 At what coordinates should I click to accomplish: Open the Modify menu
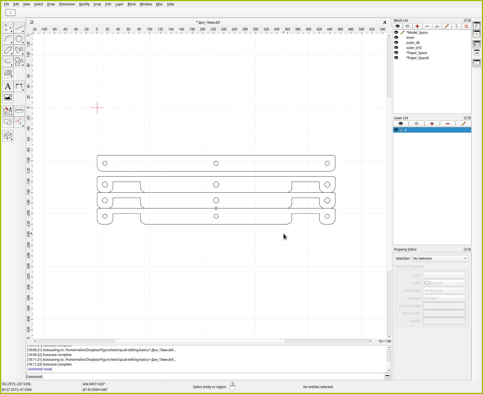84,4
